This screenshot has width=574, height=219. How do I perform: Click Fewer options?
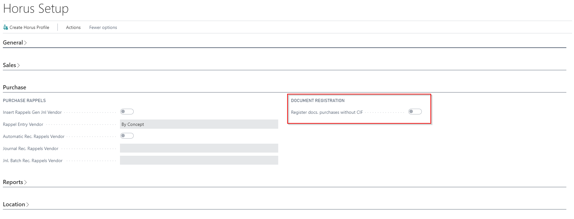103,27
